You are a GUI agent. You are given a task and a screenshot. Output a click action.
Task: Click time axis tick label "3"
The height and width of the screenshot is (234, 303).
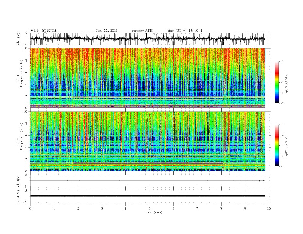pyautogui.click(x=102, y=208)
